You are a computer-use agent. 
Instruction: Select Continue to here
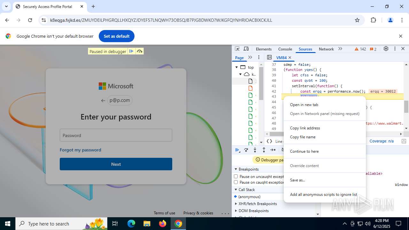point(325,151)
